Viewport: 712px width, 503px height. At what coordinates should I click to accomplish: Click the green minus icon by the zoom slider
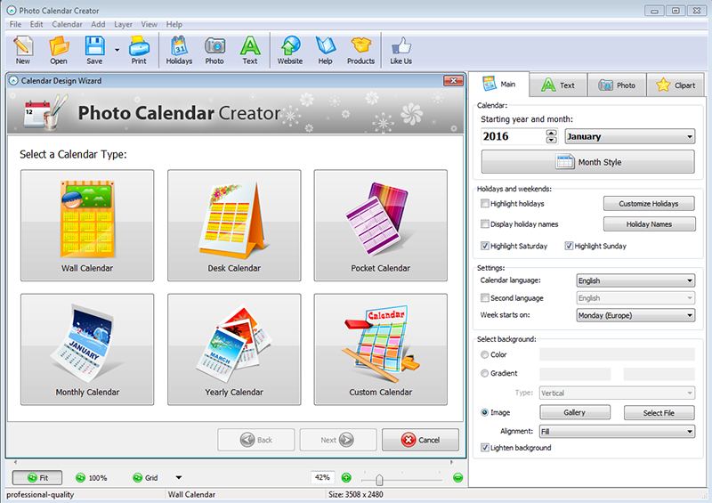458,477
